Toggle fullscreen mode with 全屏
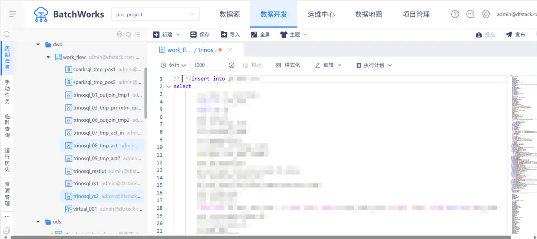537x239 pixels. pos(260,35)
